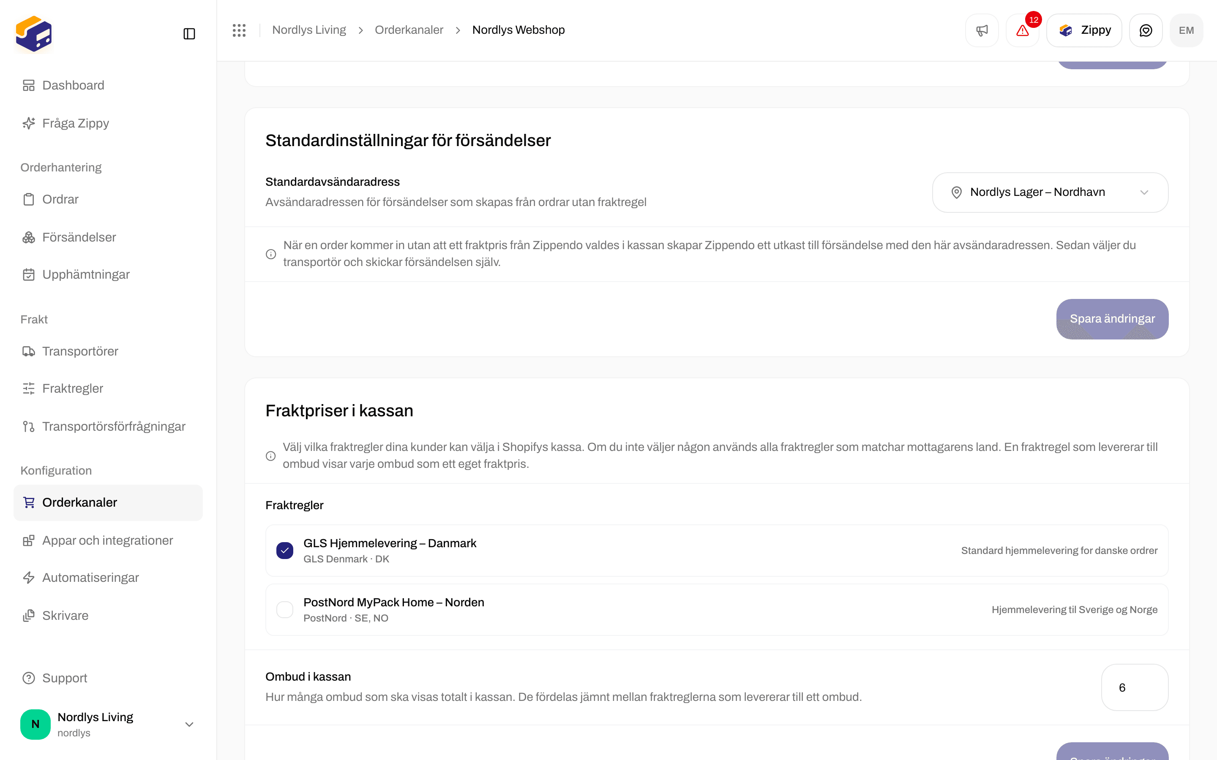Click the location pin icon in the address dropdown

point(957,193)
